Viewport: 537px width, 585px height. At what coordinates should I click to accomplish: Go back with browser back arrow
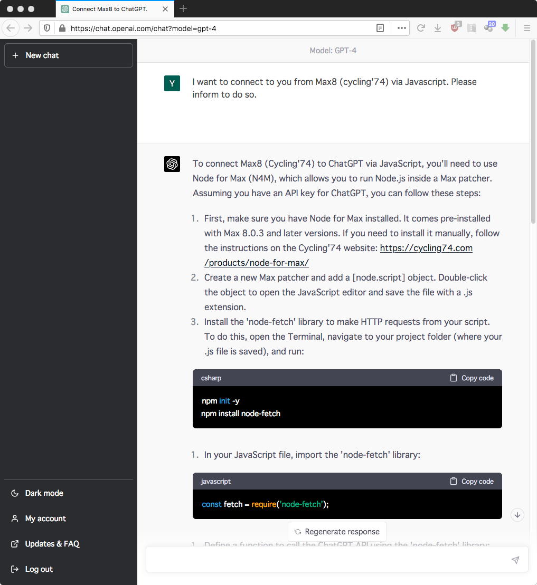pos(11,28)
